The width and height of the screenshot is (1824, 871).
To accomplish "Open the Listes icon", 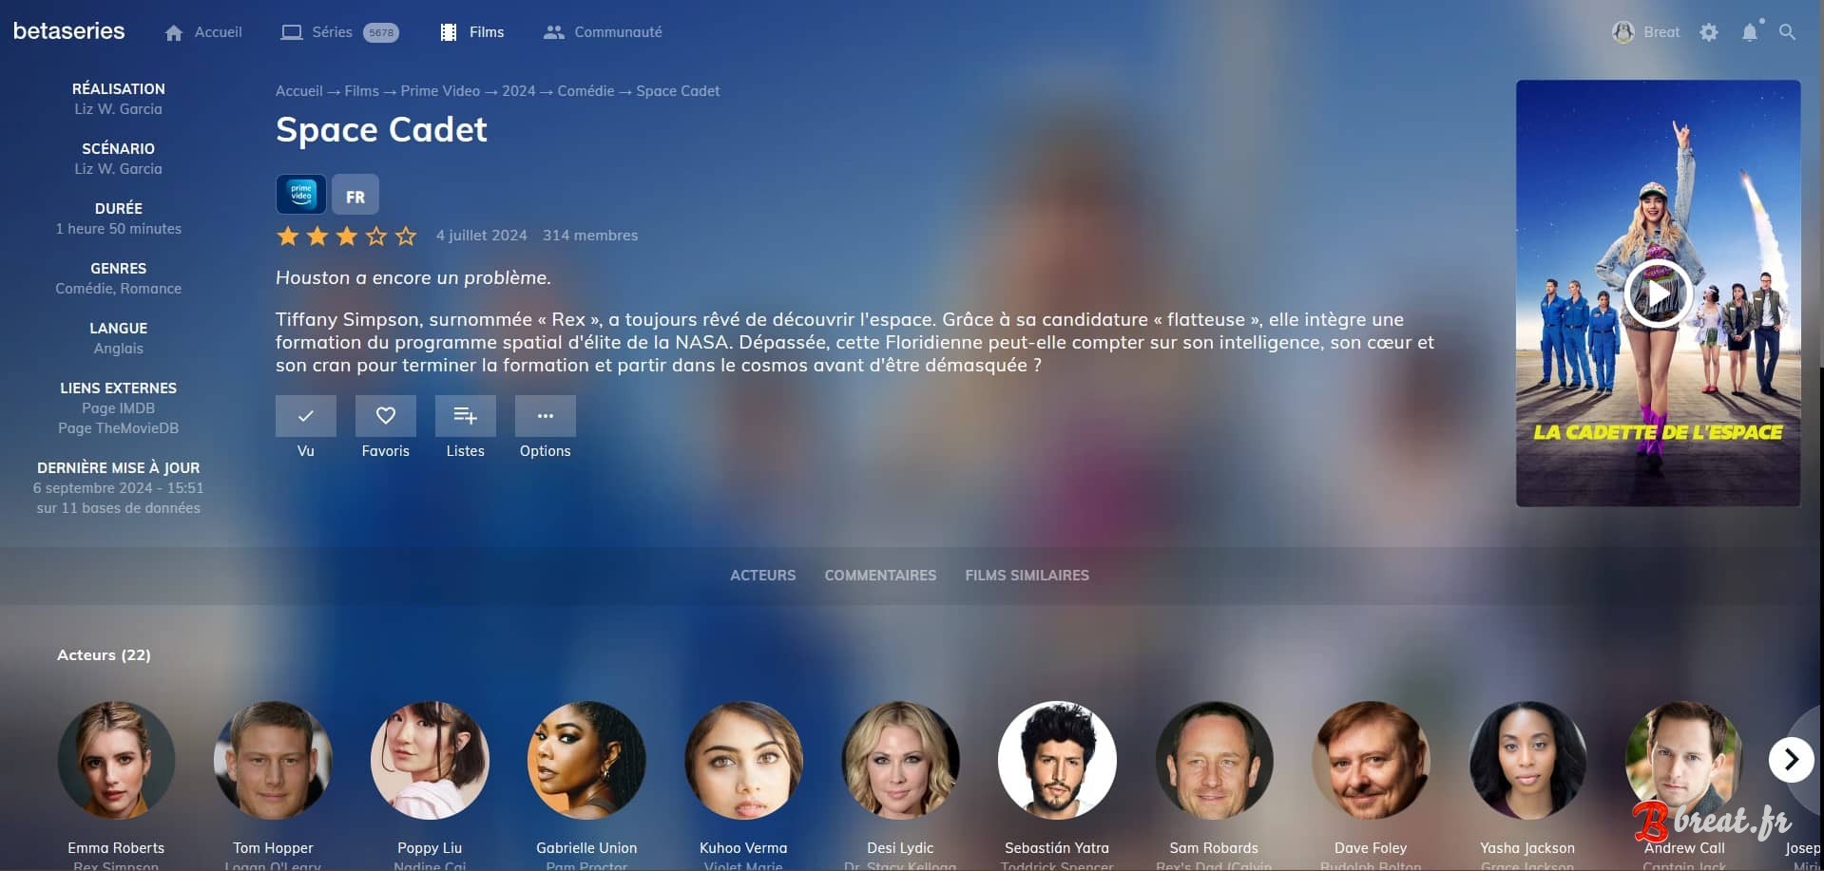I will pyautogui.click(x=465, y=415).
